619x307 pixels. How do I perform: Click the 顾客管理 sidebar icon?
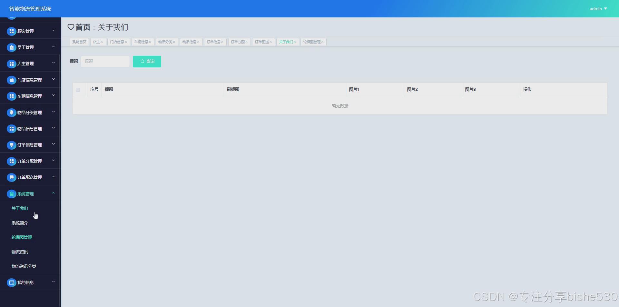(12, 31)
